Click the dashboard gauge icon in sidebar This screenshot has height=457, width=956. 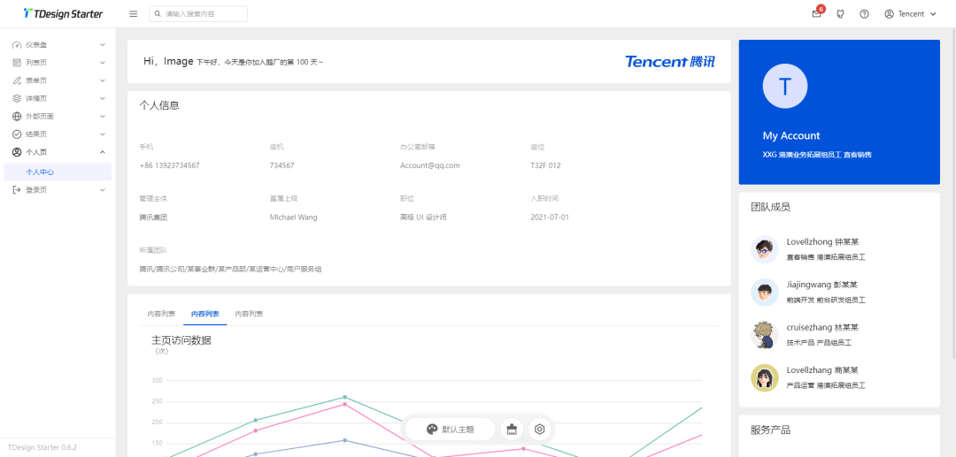[17, 45]
